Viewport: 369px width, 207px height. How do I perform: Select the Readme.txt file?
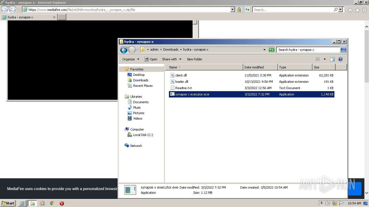252,88
